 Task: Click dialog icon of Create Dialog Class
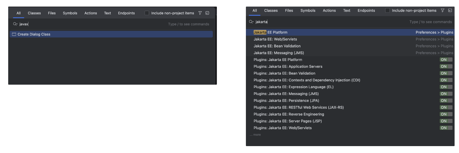click(14, 34)
